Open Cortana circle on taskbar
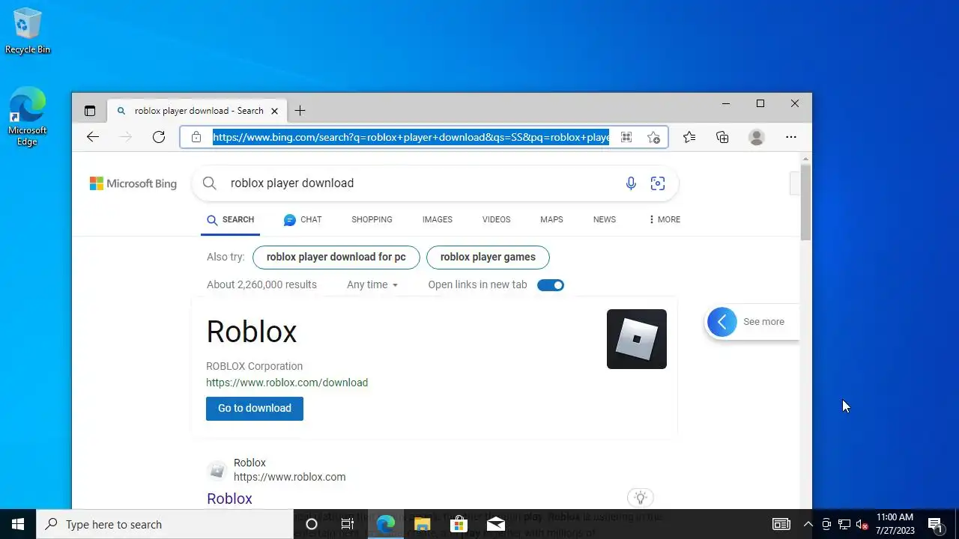The image size is (959, 539). click(x=312, y=524)
